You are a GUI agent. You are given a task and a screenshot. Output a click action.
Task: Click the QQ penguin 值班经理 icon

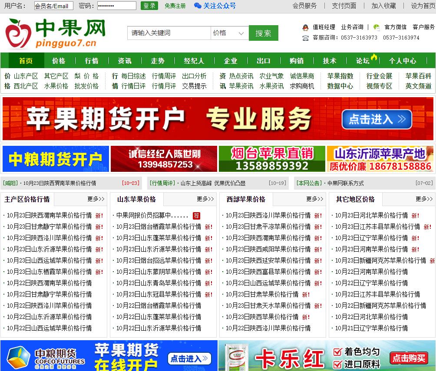coord(305,27)
